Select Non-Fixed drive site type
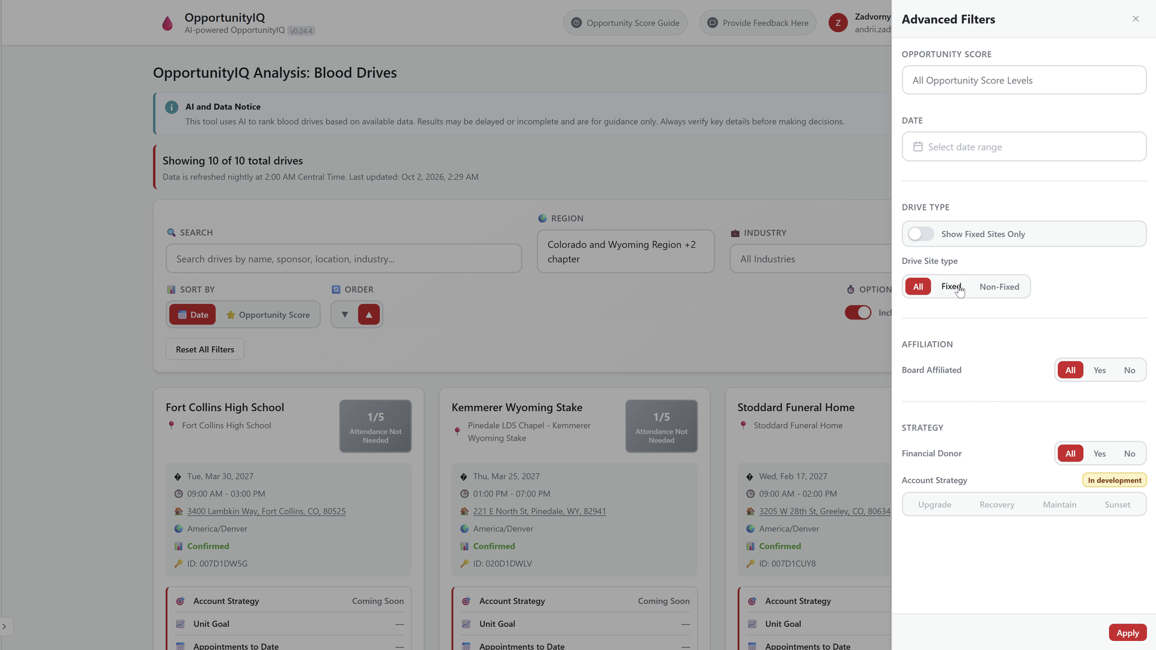Screen dimensions: 1156x650 point(999,286)
